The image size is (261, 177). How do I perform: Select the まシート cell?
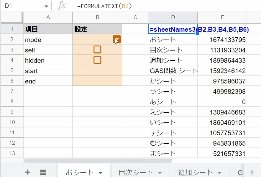click(x=173, y=153)
